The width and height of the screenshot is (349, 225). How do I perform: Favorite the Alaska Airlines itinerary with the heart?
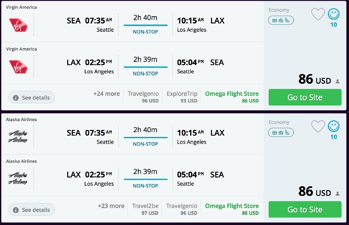[x=318, y=126]
